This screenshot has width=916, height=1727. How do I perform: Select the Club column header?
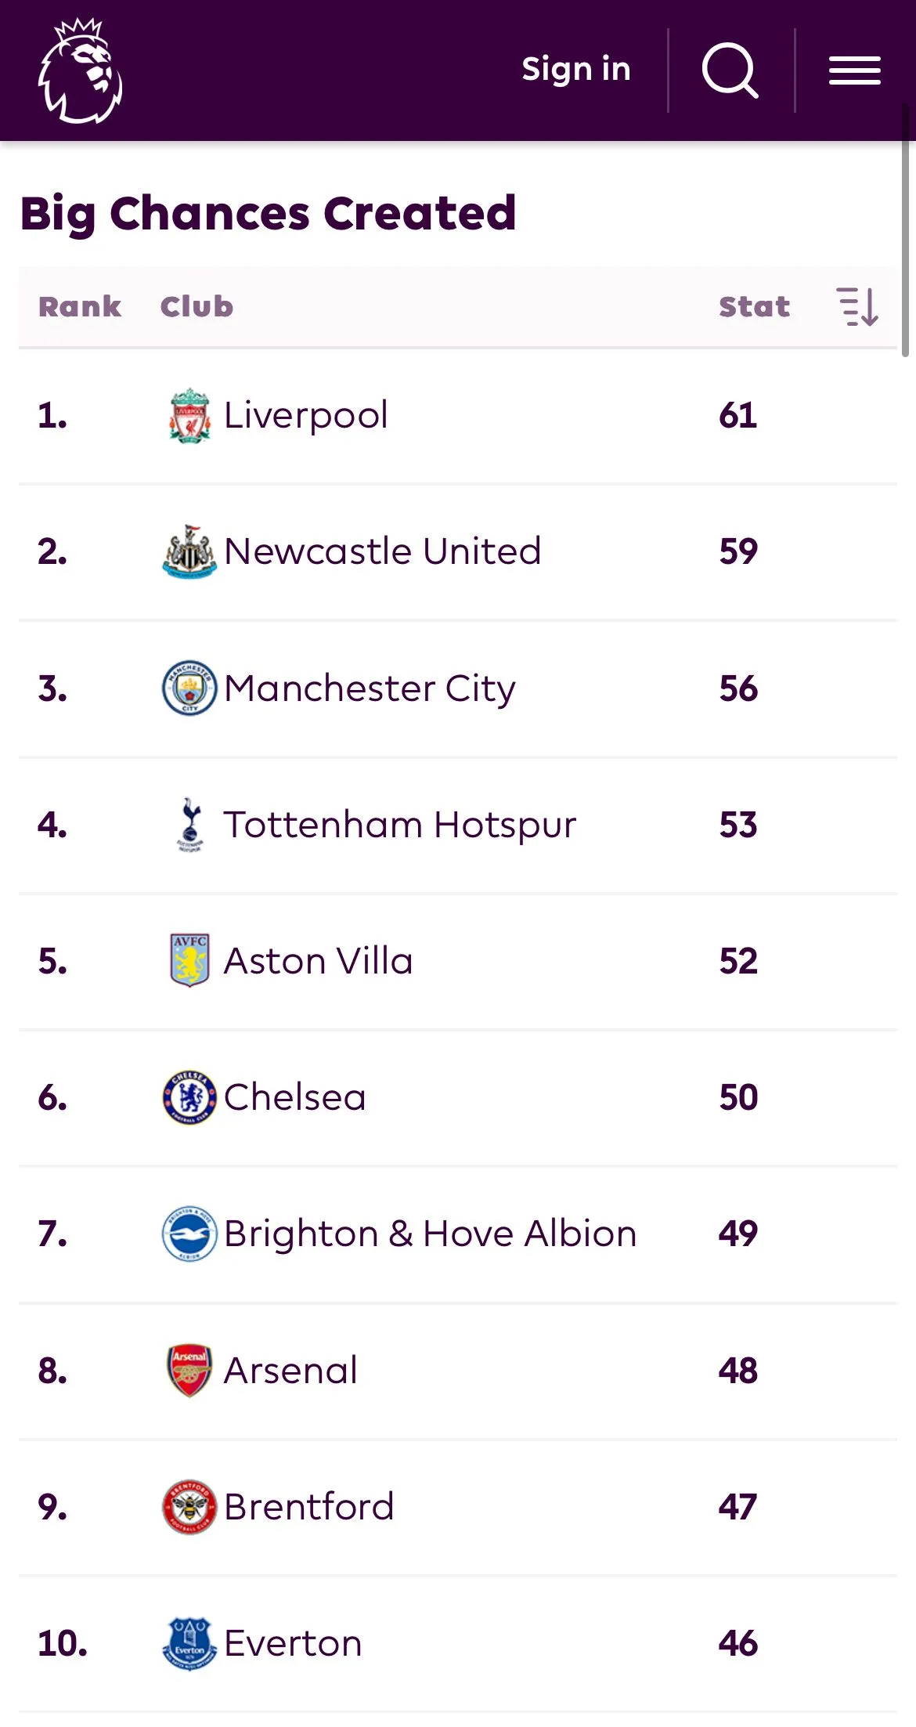click(197, 306)
